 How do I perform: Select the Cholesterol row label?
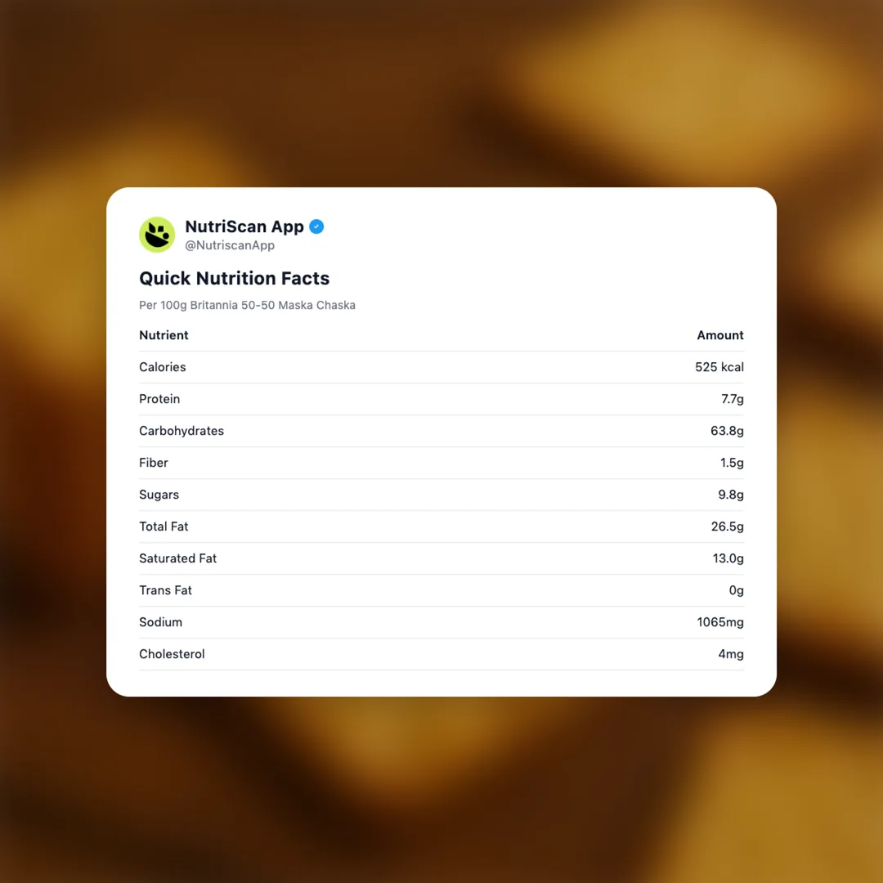coord(172,654)
